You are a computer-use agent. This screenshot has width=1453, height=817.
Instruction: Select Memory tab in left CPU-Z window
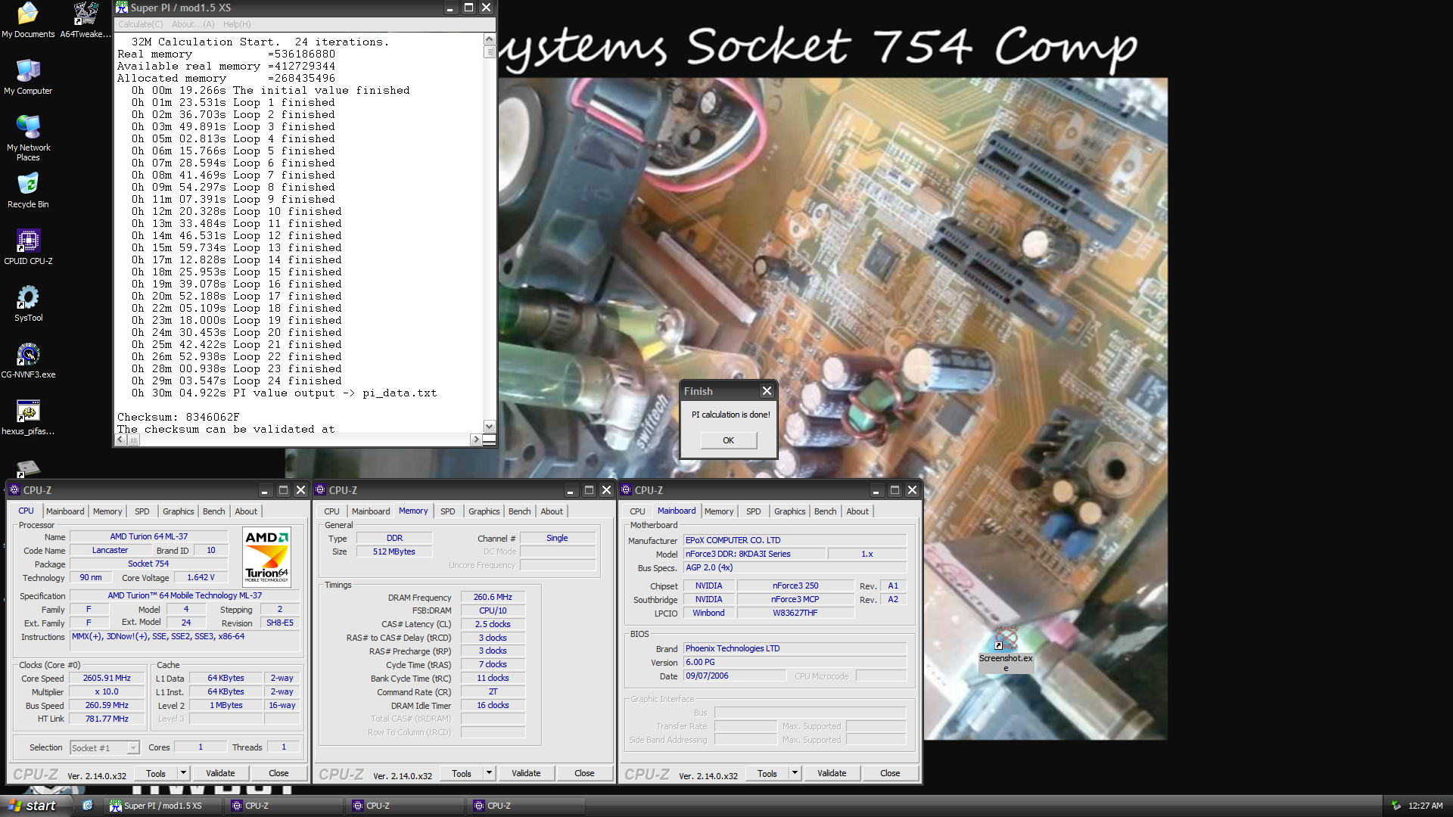pos(107,511)
